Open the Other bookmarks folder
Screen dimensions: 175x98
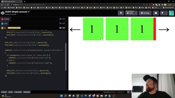(x=168, y=8)
